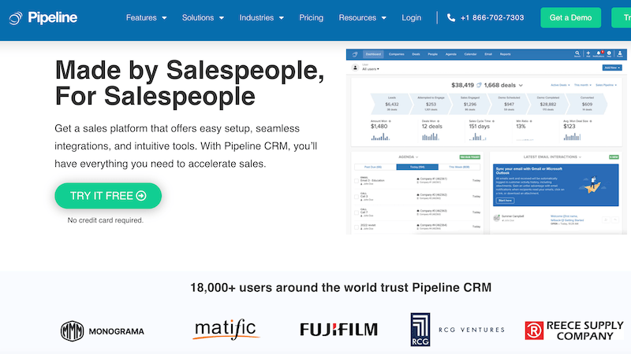This screenshot has width=631, height=354.
Task: Click the 18,000+ users trust heading
Action: [x=341, y=287]
